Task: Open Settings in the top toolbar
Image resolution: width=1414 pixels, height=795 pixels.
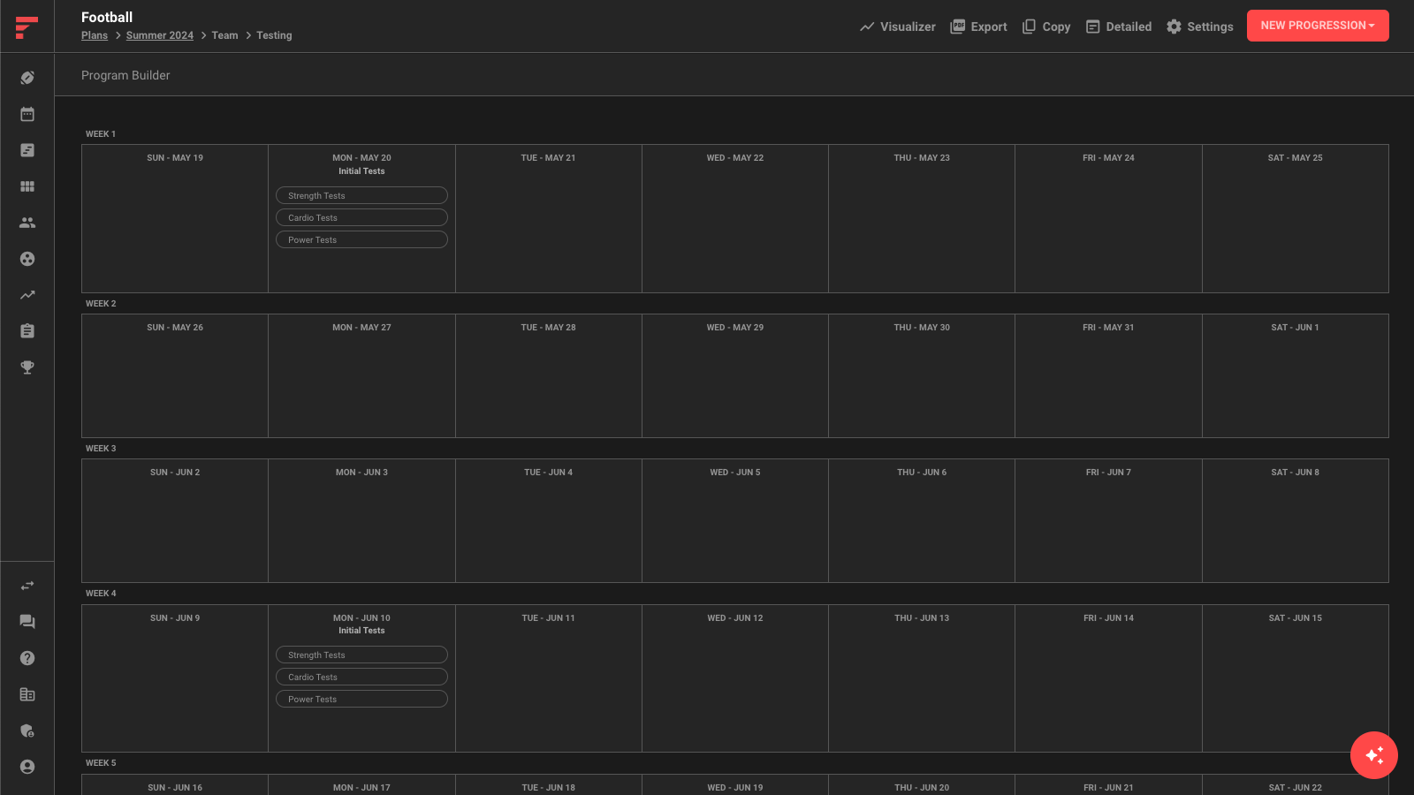Action: (1199, 26)
